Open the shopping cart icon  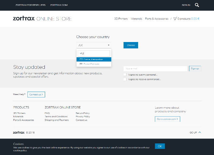coord(175,19)
